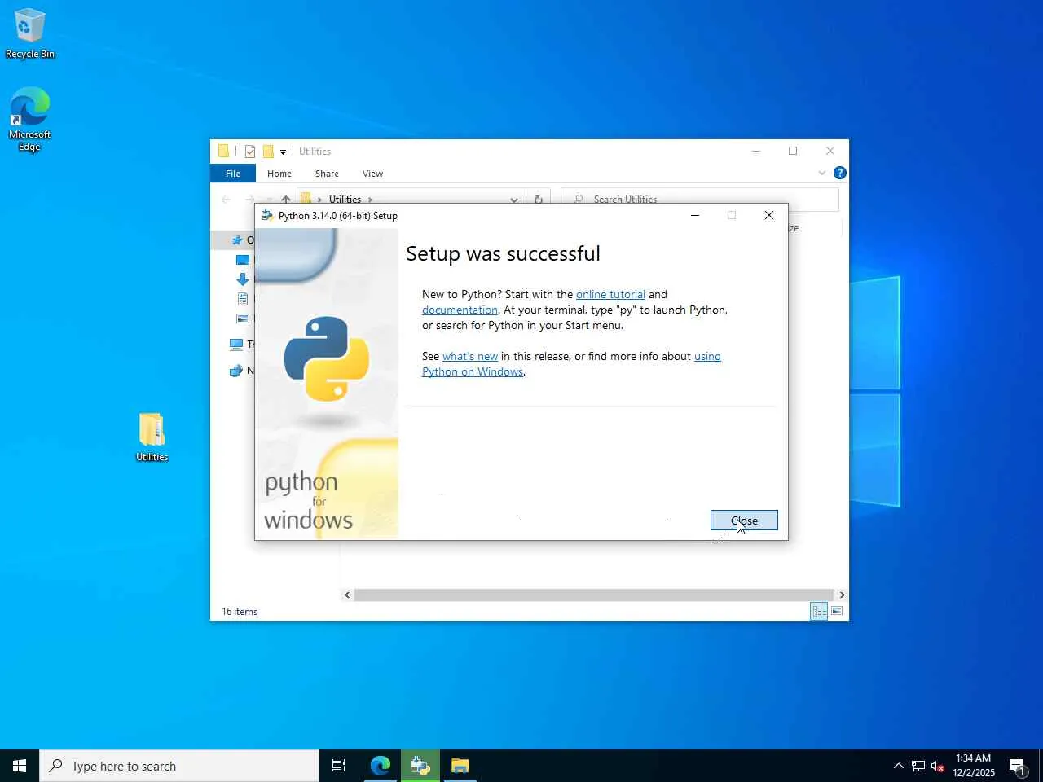Click the Explorer Up arrow

tap(286, 199)
